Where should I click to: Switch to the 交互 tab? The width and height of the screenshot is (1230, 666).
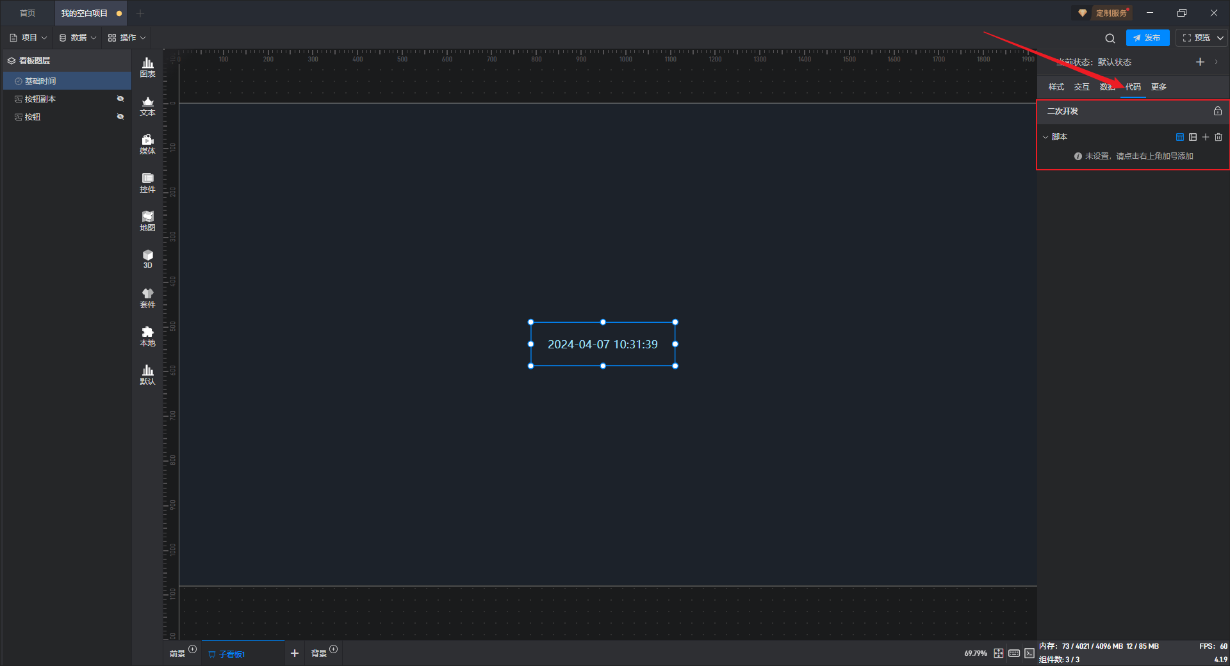click(1081, 87)
